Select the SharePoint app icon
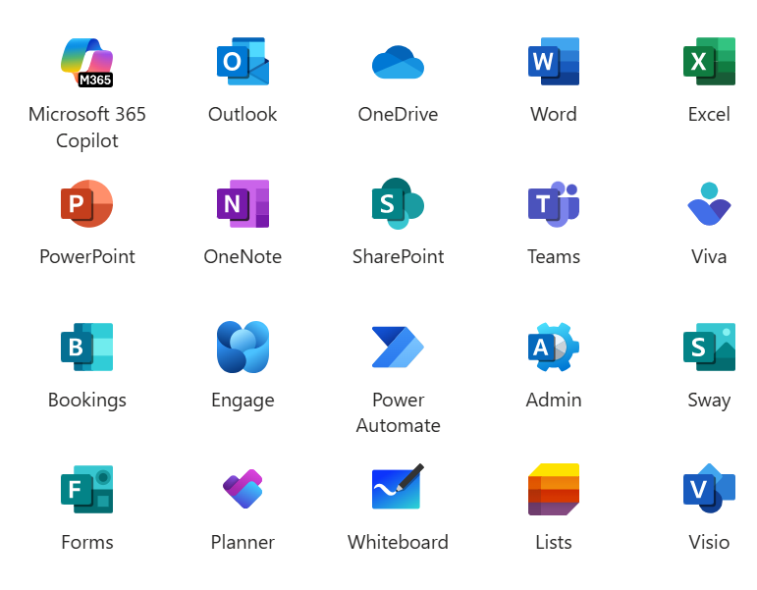 click(x=398, y=204)
